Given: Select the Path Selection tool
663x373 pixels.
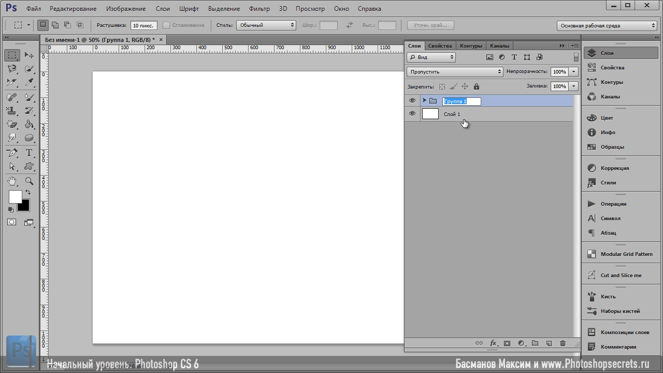Looking at the screenshot, I should (12, 166).
